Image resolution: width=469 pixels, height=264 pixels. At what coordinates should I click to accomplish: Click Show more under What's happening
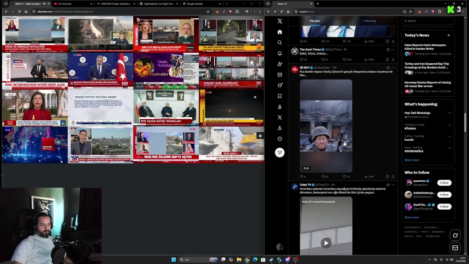411,160
